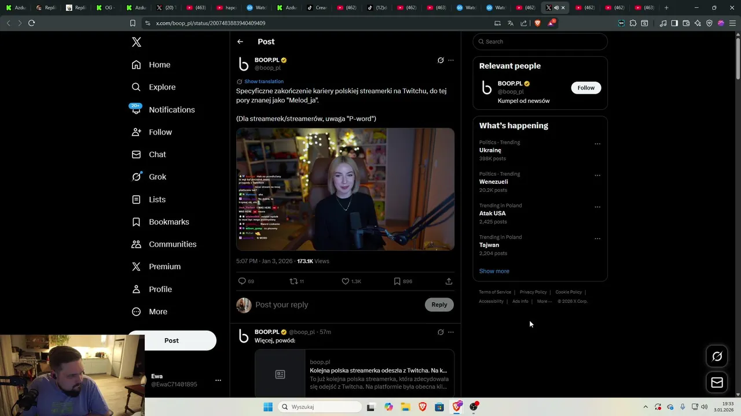Click bookmark icon in address bar
Image resolution: width=741 pixels, height=416 pixels.
click(133, 23)
